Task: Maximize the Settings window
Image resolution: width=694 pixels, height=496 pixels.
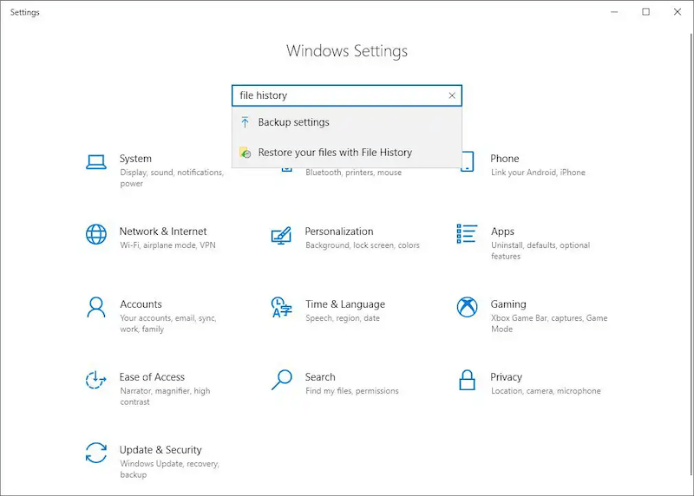Action: tap(645, 12)
